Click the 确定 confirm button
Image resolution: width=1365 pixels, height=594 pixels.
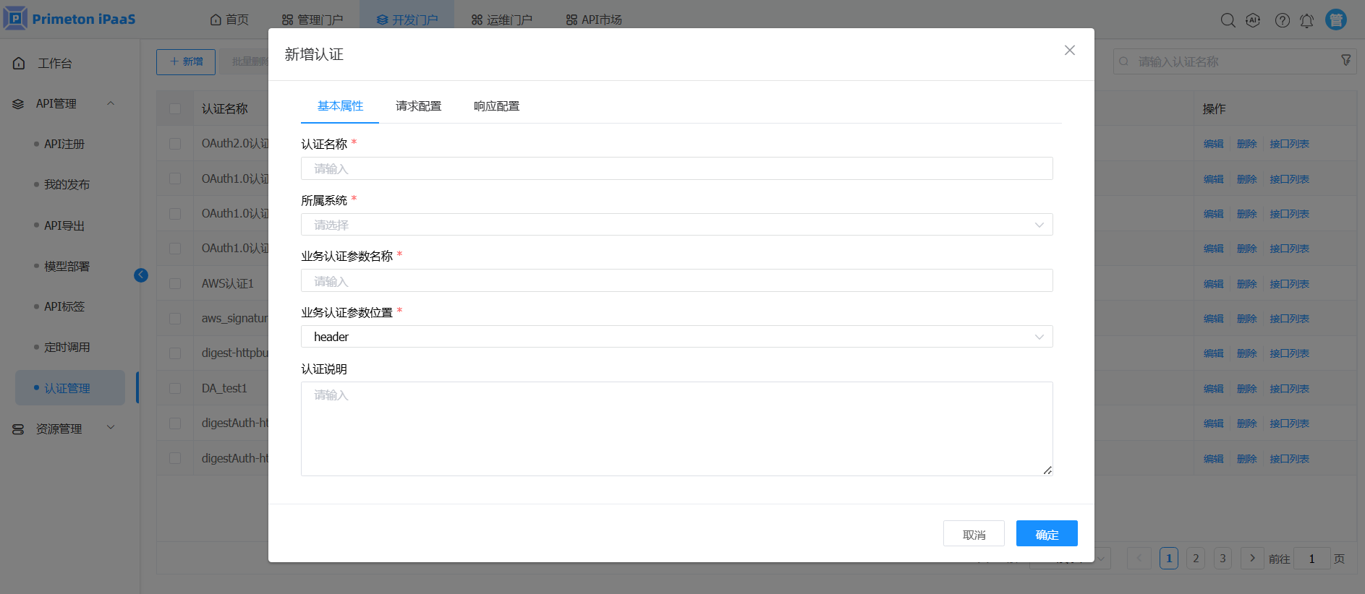(1046, 534)
